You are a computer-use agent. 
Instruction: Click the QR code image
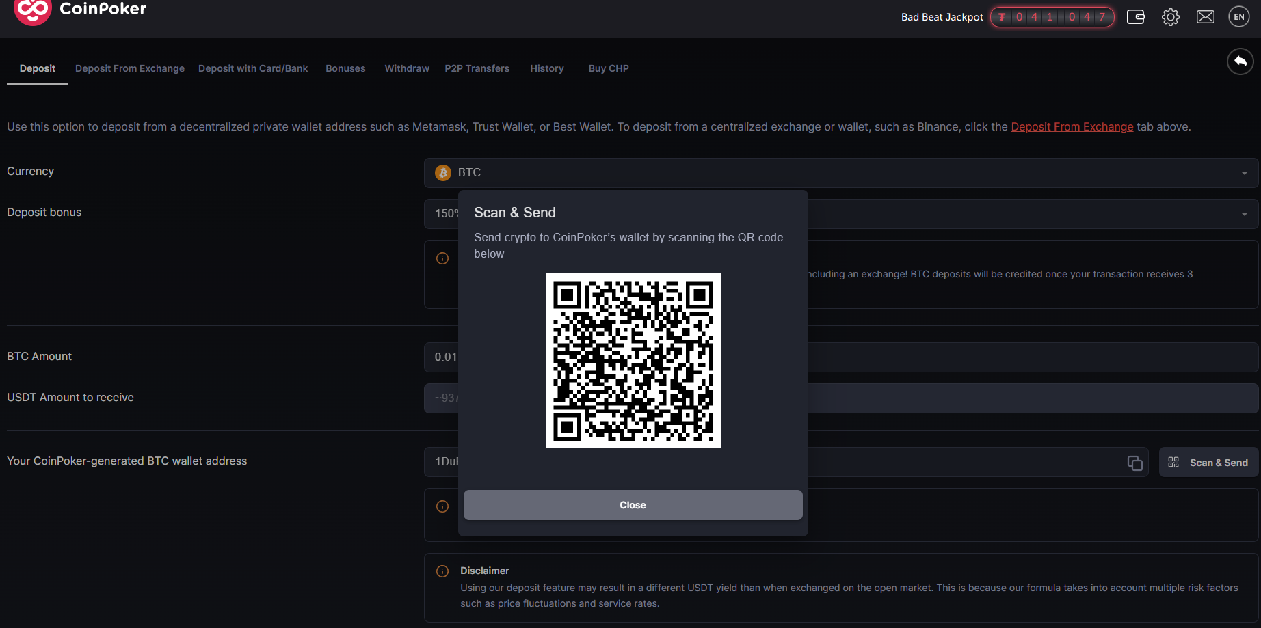coord(633,361)
